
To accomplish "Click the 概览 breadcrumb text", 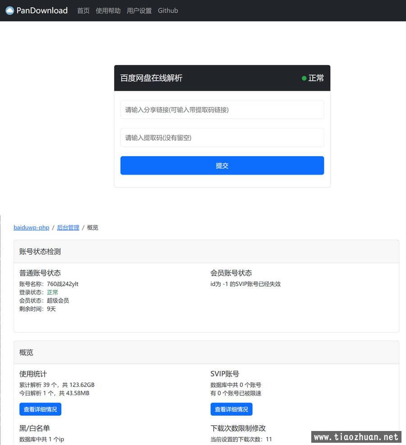I will coord(92,227).
